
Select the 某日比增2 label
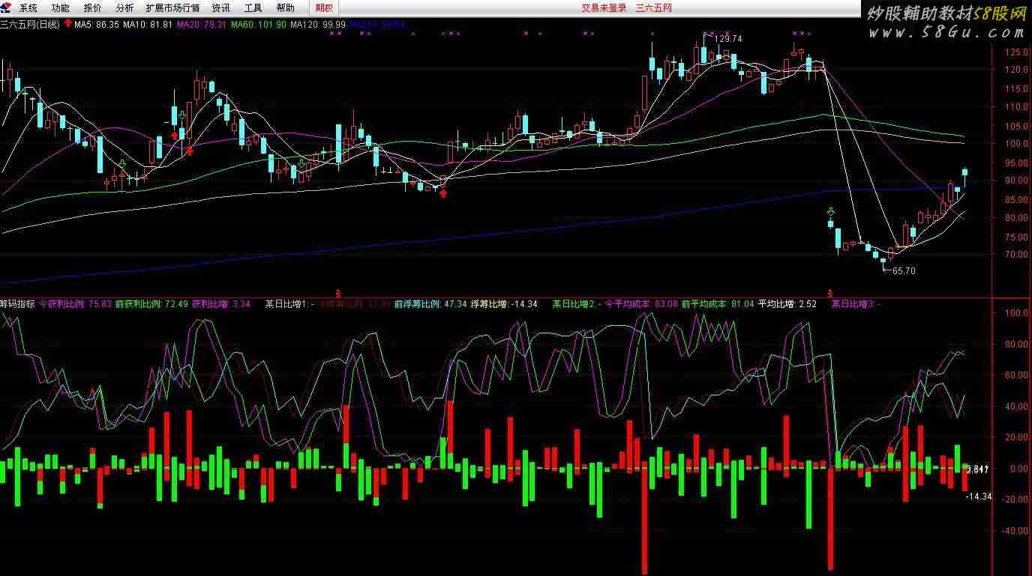point(576,304)
